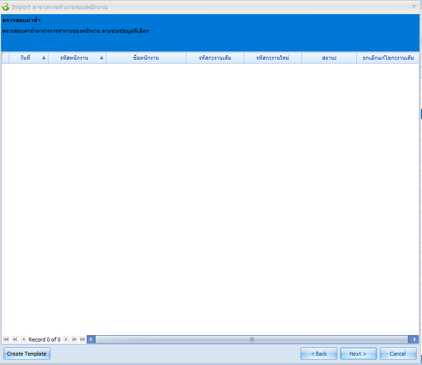The image size is (422, 365).
Task: Click รหัสกะงานใหม่ column header
Action: pos(273,58)
